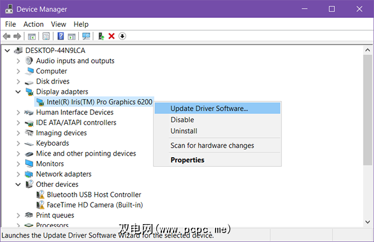The width and height of the screenshot is (374, 242).
Task: Expand the Print queues node
Action: point(18,215)
